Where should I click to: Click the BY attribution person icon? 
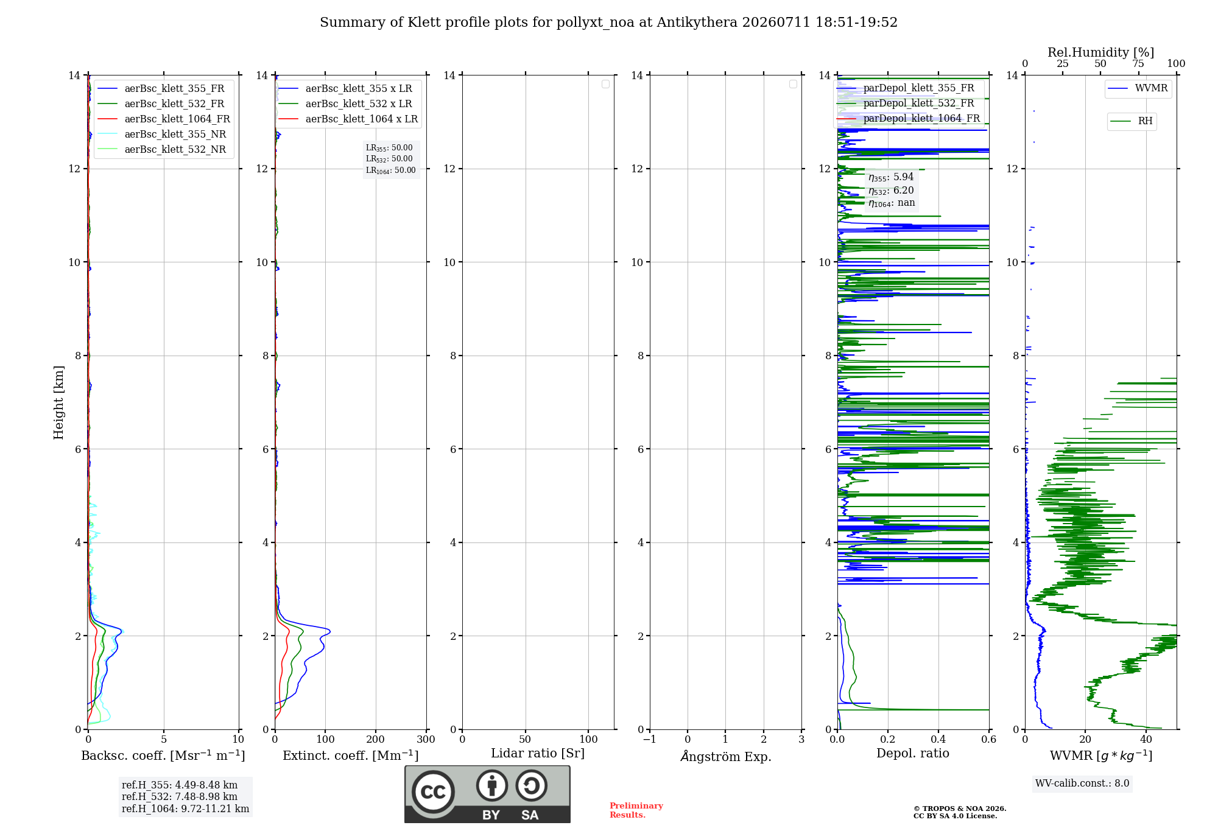point(492,786)
